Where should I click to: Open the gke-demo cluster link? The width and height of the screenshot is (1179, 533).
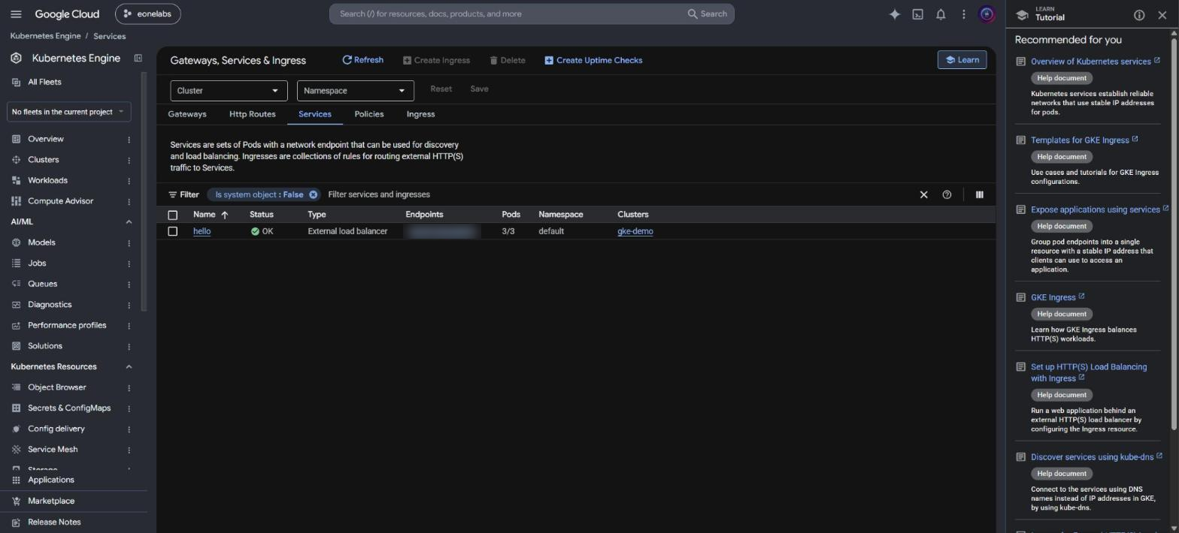point(635,231)
